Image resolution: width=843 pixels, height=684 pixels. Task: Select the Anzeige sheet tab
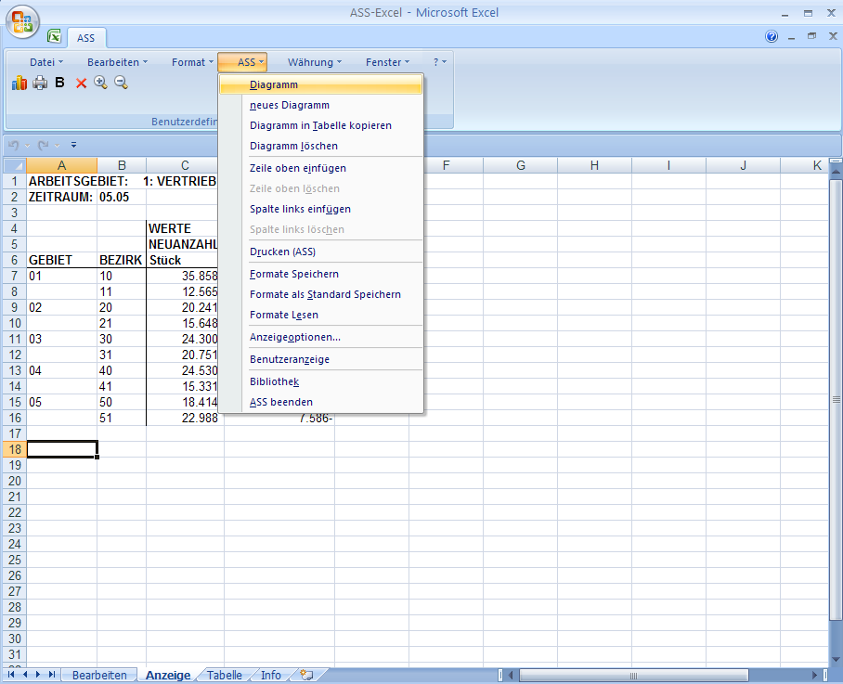coord(168,675)
